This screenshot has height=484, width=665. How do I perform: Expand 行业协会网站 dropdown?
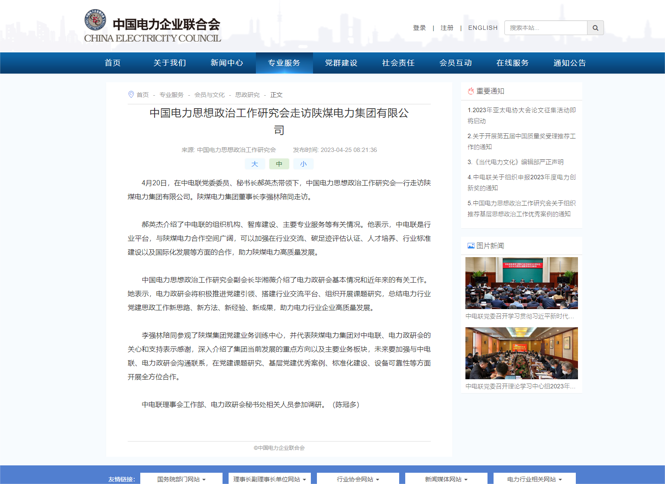pyautogui.click(x=358, y=479)
